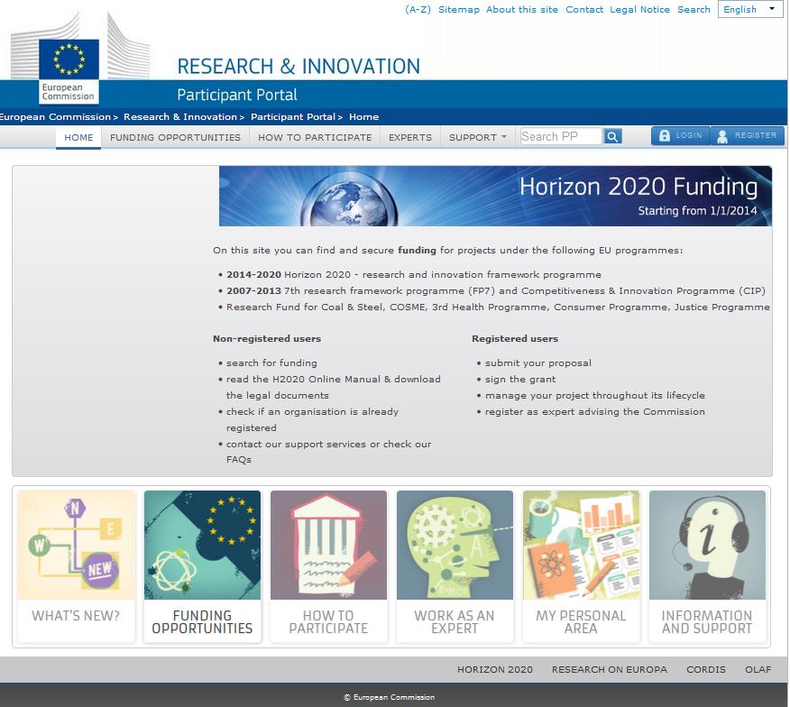
Task: Focus the Search PP input field
Action: click(x=561, y=136)
